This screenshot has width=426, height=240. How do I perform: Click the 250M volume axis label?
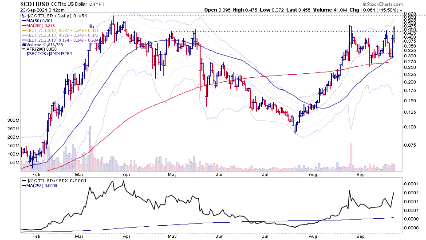[14, 129]
